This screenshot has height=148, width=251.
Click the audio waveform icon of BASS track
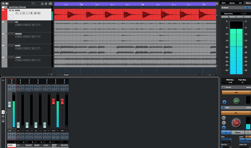3,46
